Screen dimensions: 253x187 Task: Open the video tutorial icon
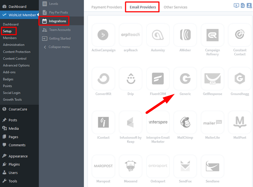click(236, 5)
